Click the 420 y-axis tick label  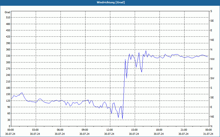click(8, 37)
